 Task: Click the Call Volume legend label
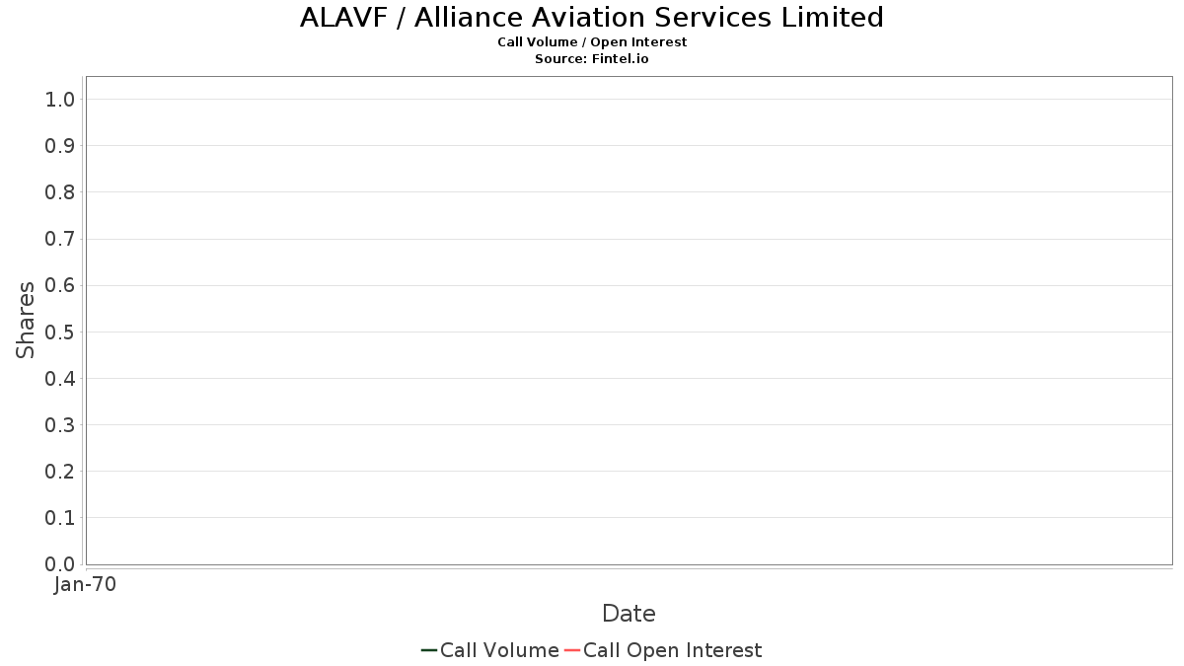coord(499,650)
